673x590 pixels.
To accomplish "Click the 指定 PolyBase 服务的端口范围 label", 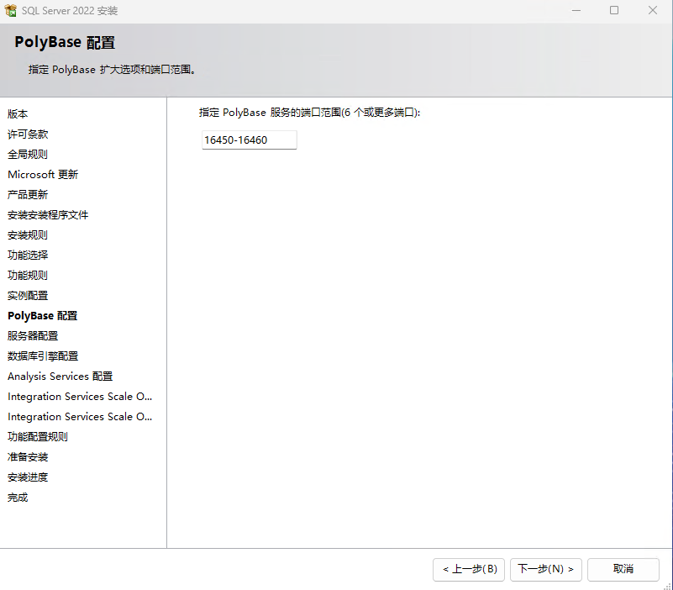I will [309, 113].
